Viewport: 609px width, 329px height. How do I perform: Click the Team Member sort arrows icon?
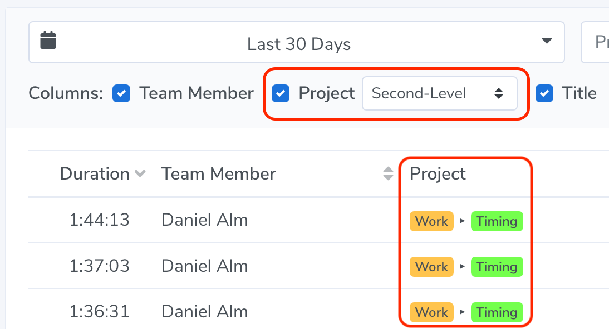pyautogui.click(x=388, y=173)
